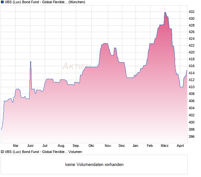
Task: Click the AKTIEN watermark in the chart
Action: (76, 66)
